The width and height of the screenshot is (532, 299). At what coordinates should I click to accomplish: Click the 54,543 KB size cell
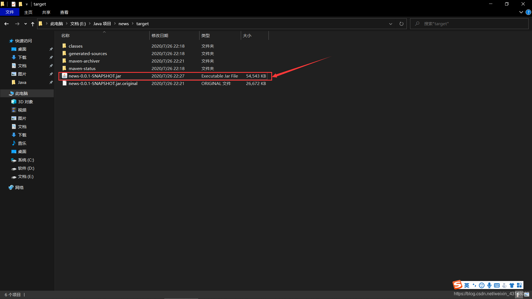click(x=256, y=76)
